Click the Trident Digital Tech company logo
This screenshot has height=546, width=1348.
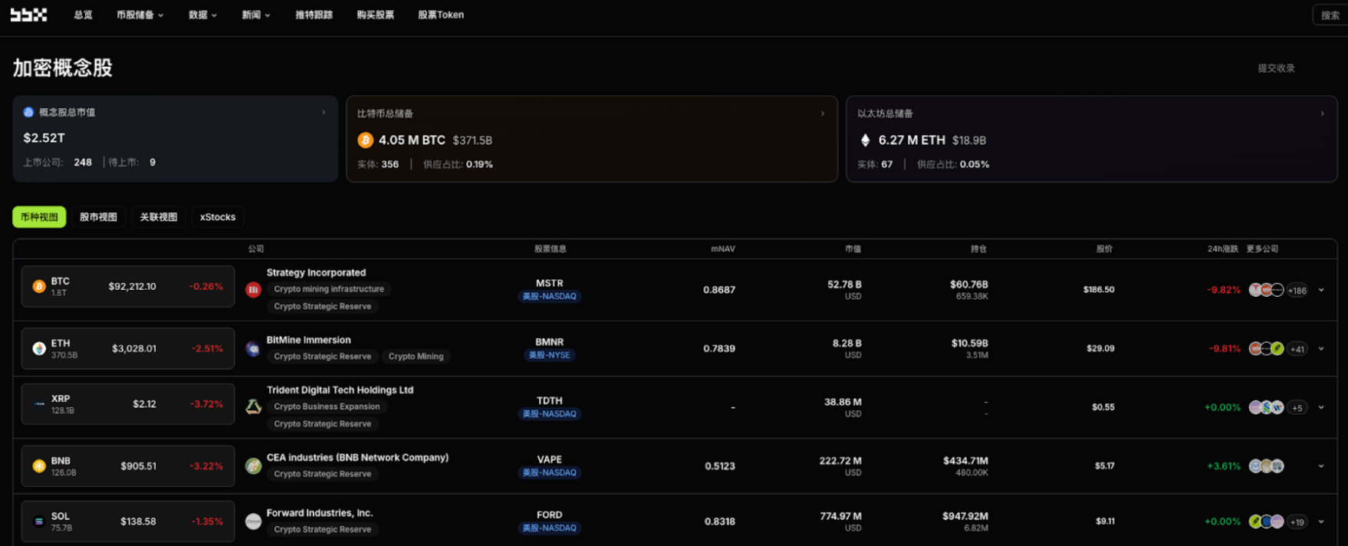(x=253, y=407)
